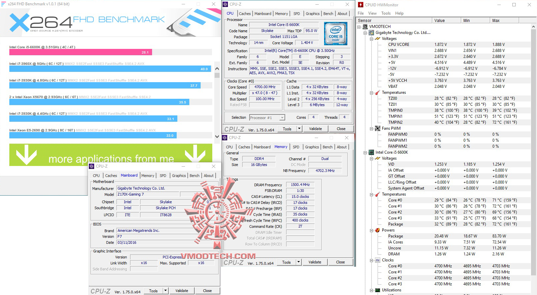Open the View menu in HWMonitor
537x295 pixels.
click(x=372, y=13)
